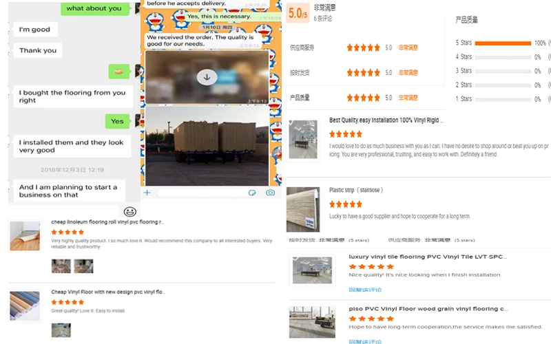This screenshot has height=344, width=551.
Task: Open the shipping containers truck photo
Action: [207, 146]
